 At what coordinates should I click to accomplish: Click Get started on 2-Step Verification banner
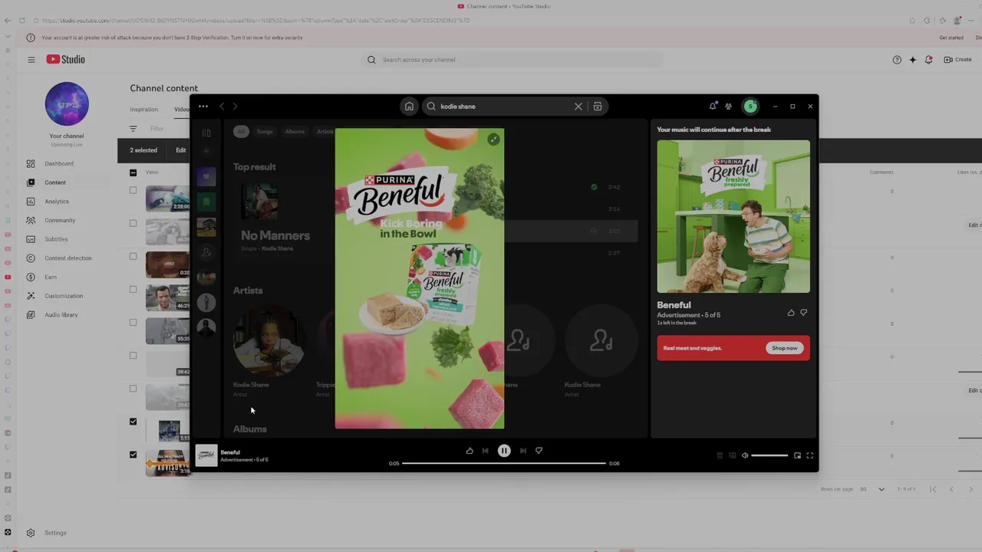951,38
